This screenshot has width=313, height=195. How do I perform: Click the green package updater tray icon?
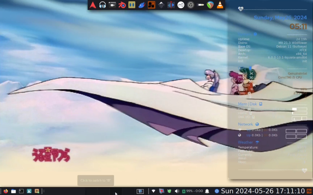[169, 191]
